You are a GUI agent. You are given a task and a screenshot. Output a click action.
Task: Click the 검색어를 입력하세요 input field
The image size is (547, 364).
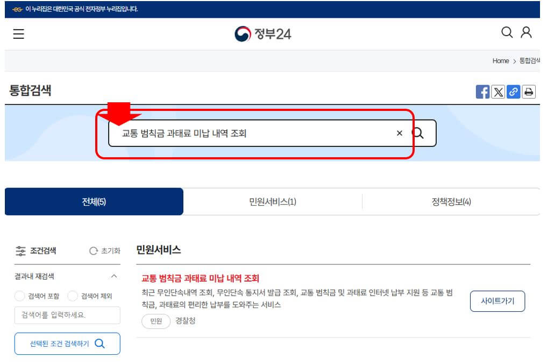point(67,316)
